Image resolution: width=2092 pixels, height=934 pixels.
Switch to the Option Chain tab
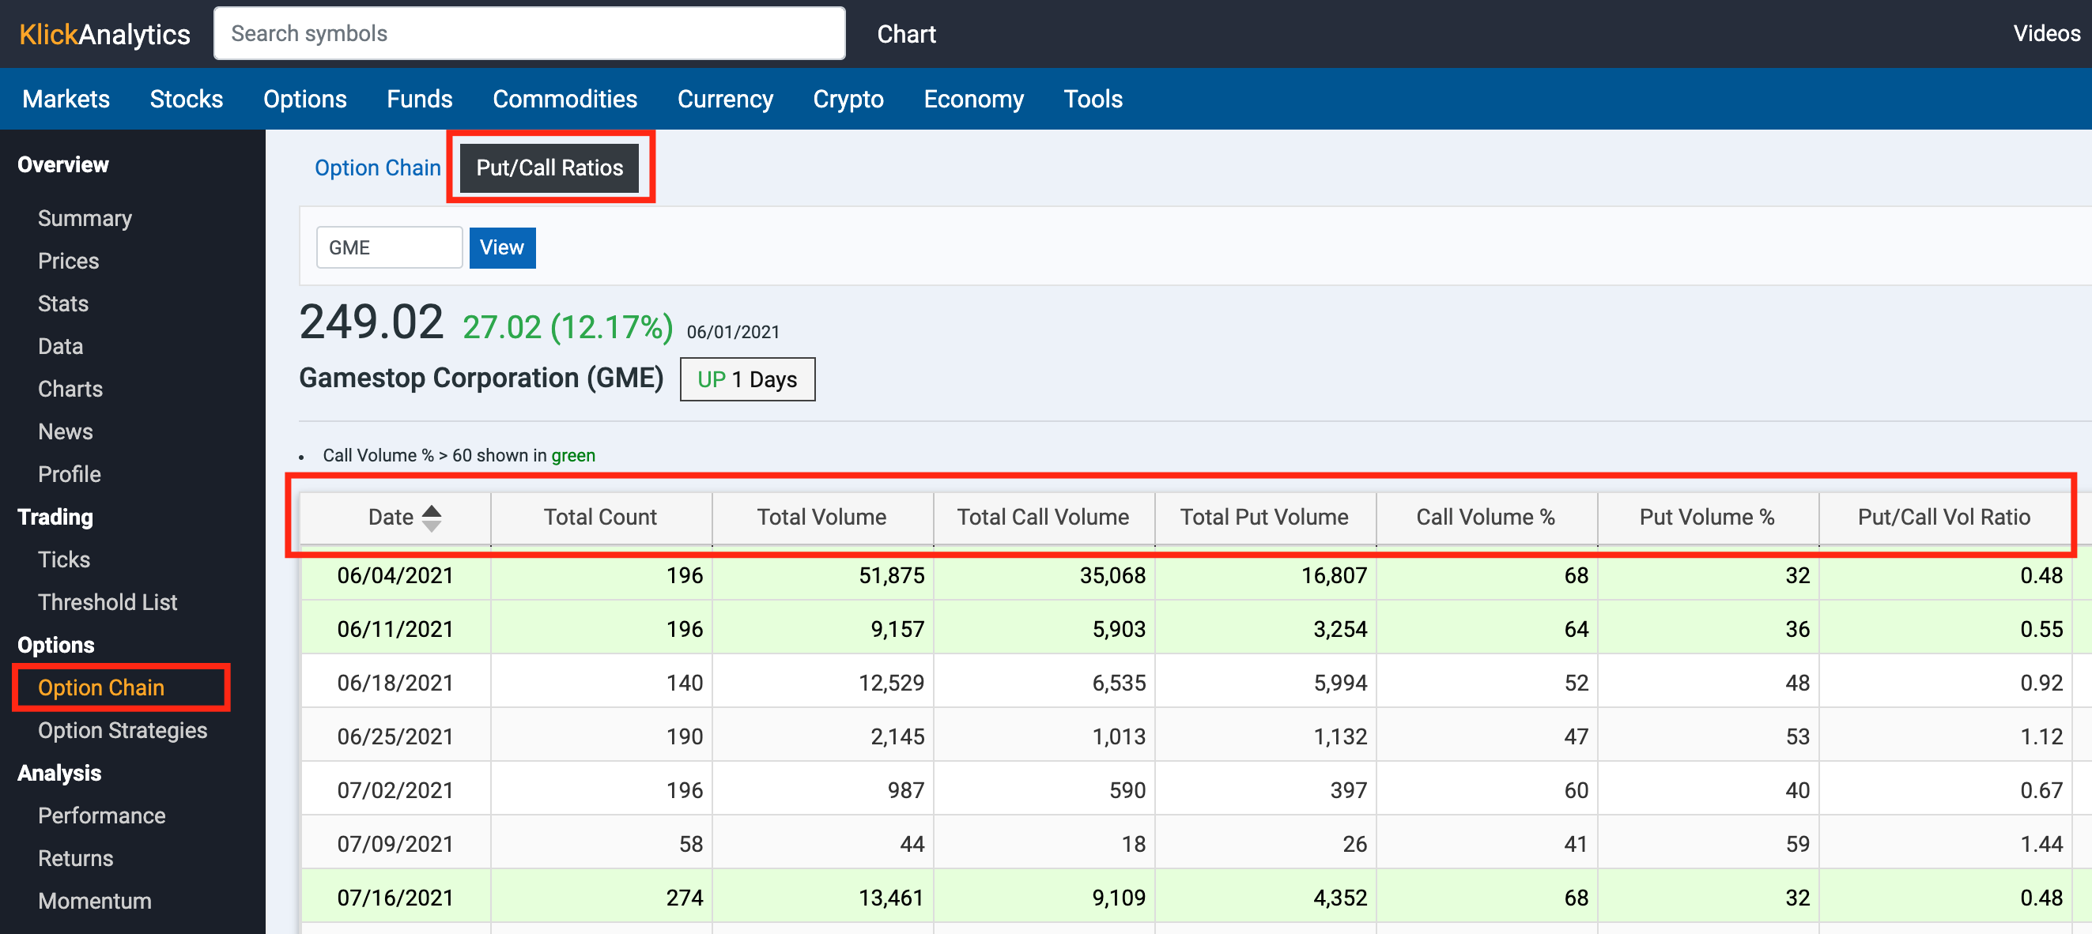(378, 168)
